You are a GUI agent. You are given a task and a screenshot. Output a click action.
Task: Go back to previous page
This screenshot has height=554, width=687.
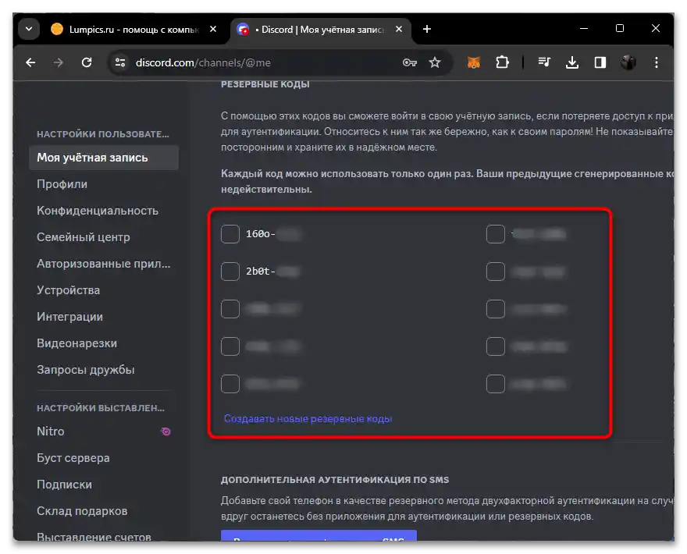[x=30, y=62]
